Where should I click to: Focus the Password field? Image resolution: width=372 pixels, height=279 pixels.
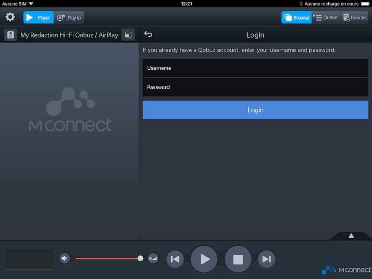(255, 87)
